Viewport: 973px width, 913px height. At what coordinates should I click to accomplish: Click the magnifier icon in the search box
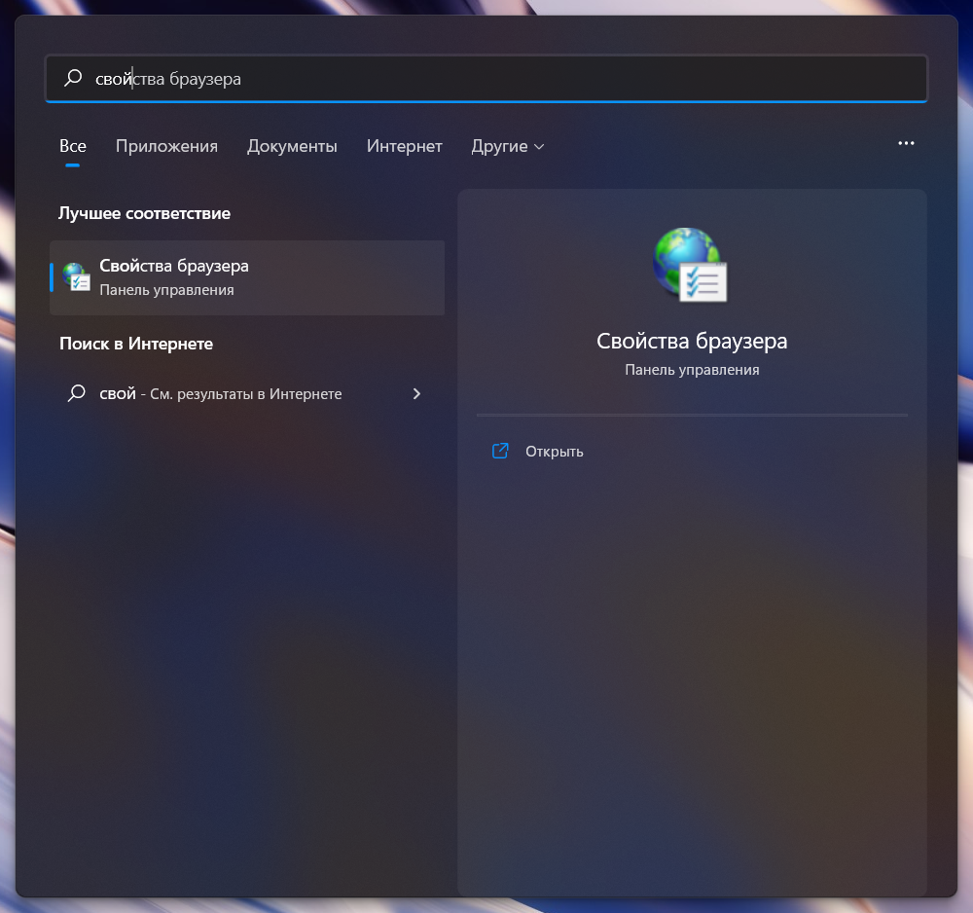[73, 78]
